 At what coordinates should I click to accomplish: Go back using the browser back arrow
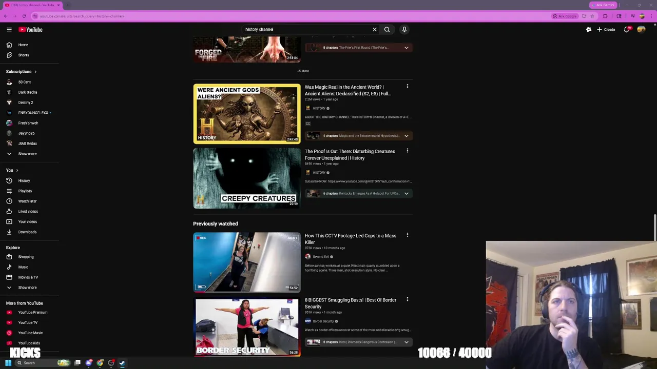pyautogui.click(x=6, y=16)
